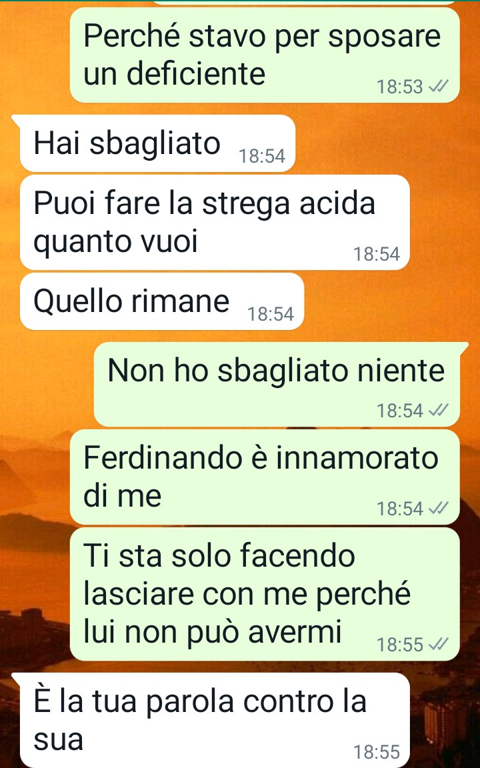Click read-receipt ticks on 18:55 sent message
Image resolution: width=480 pixels, height=768 pixels.
(438, 645)
